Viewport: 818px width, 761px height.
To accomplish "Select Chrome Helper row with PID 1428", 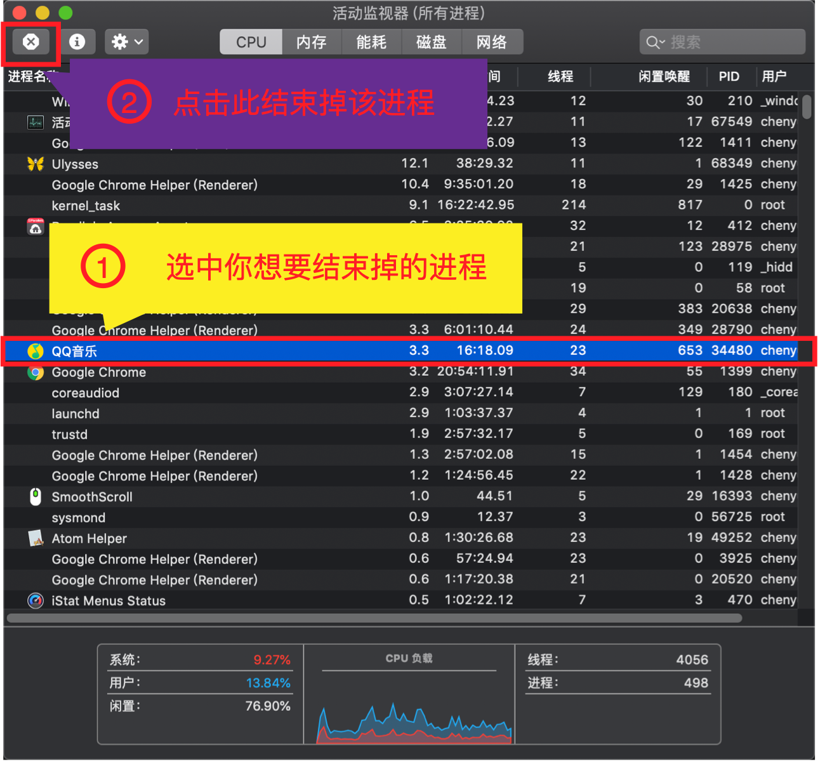I will tap(401, 475).
